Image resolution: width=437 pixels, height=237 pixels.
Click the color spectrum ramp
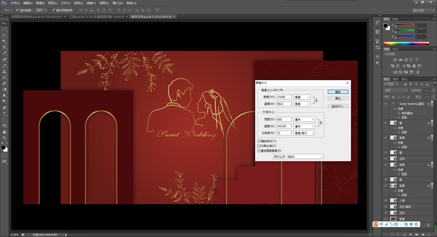[x=406, y=44]
